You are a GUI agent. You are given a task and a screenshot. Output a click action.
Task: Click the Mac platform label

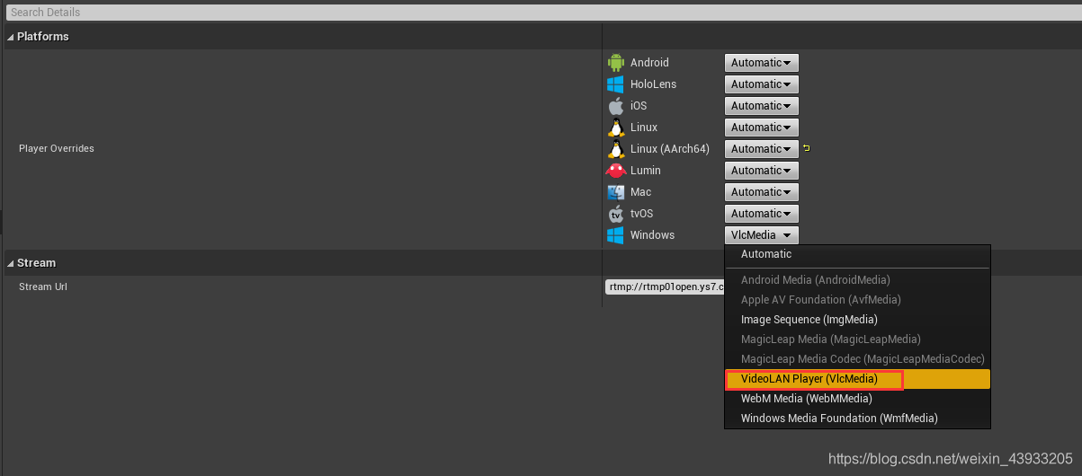[640, 192]
